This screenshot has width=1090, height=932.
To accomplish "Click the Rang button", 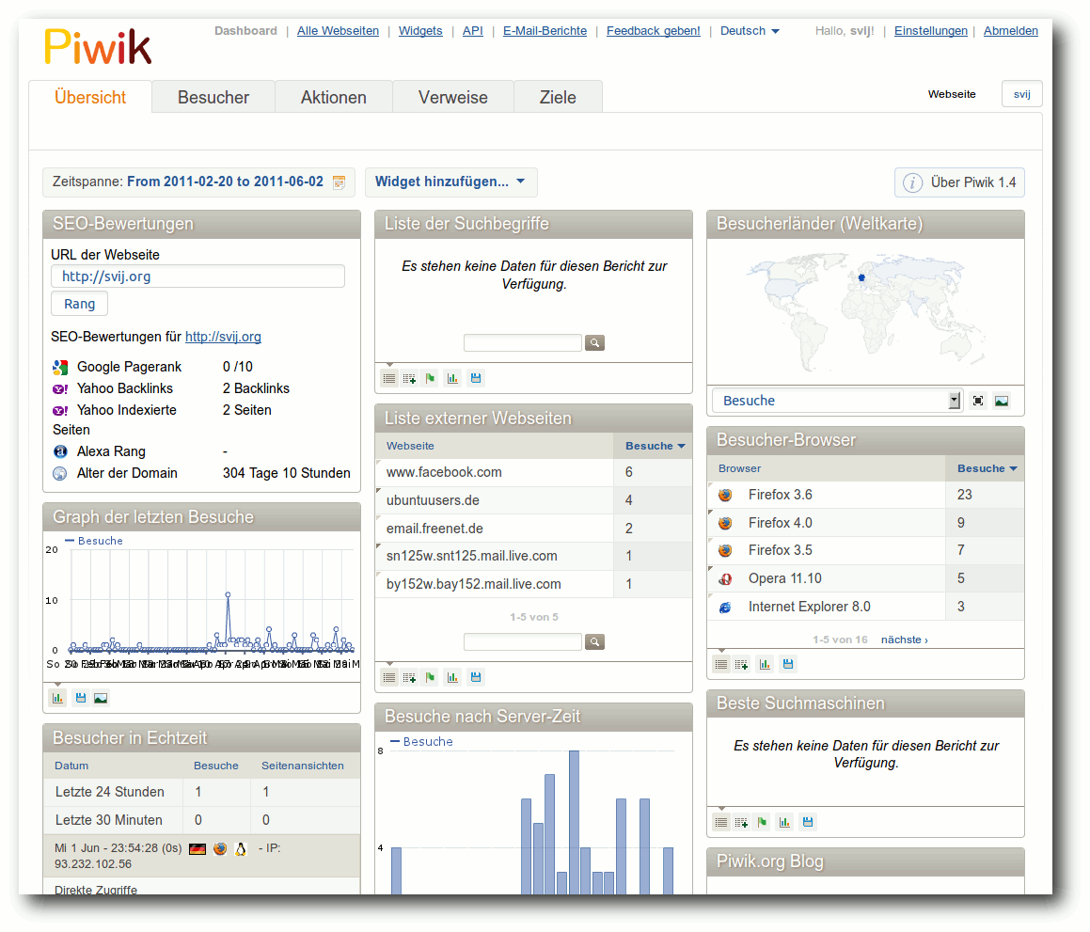I will [79, 304].
